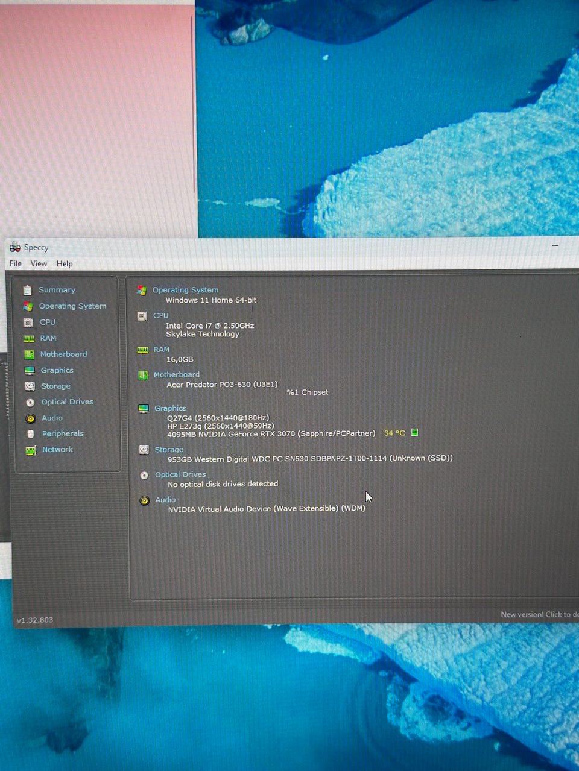
Task: Go to the Operating System section in sidebar
Action: 73,306
